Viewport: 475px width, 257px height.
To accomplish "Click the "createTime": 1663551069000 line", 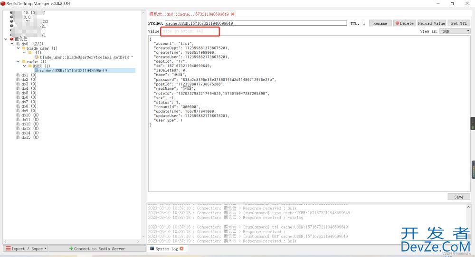I will coord(185,52).
